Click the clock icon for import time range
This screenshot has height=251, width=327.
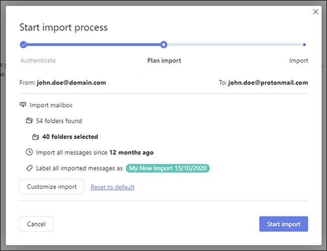(29, 152)
